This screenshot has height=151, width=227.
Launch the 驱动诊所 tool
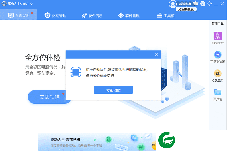[x=218, y=38]
